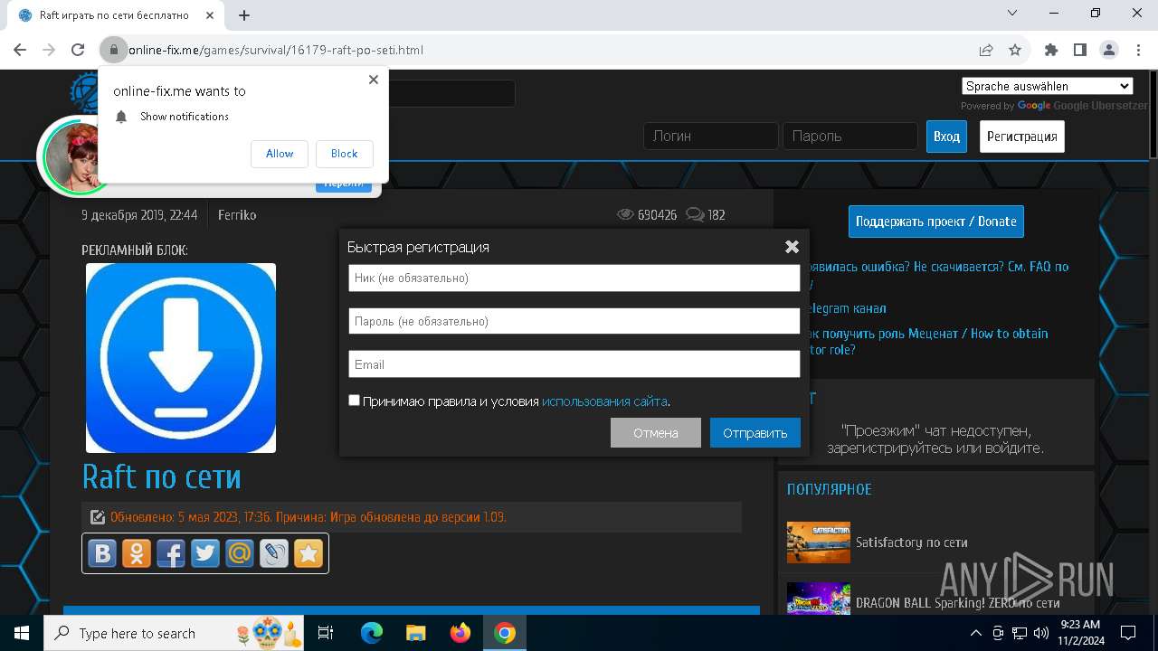Share via Odnoklassniki icon
The image size is (1158, 651).
click(x=137, y=552)
